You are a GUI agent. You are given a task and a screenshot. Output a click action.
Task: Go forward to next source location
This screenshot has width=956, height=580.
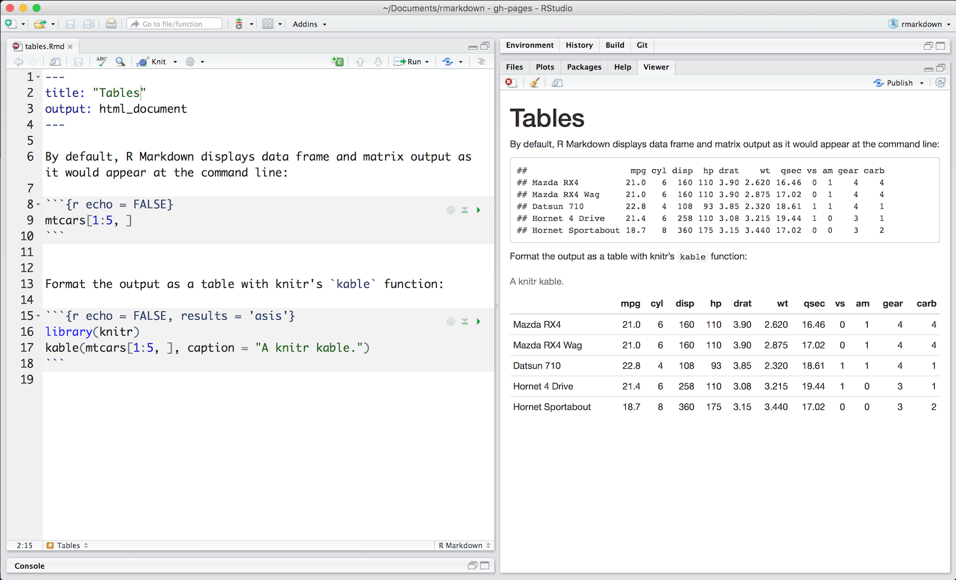pyautogui.click(x=33, y=62)
